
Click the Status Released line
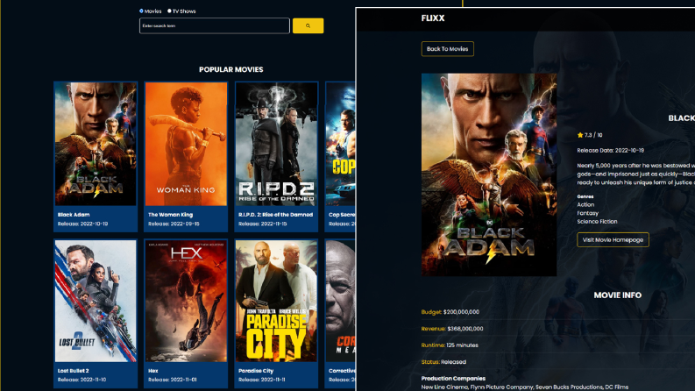pos(443,362)
